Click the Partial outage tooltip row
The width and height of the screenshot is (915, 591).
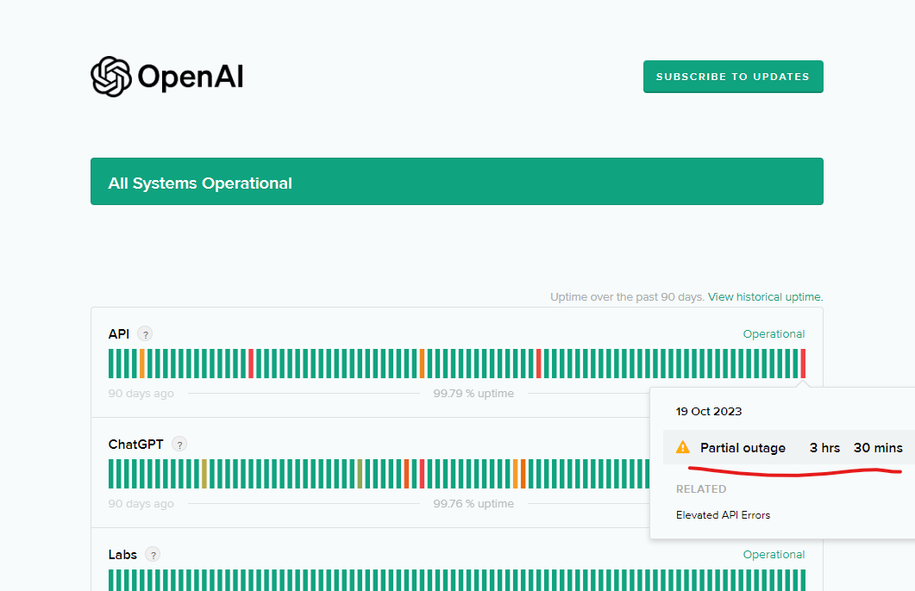788,448
